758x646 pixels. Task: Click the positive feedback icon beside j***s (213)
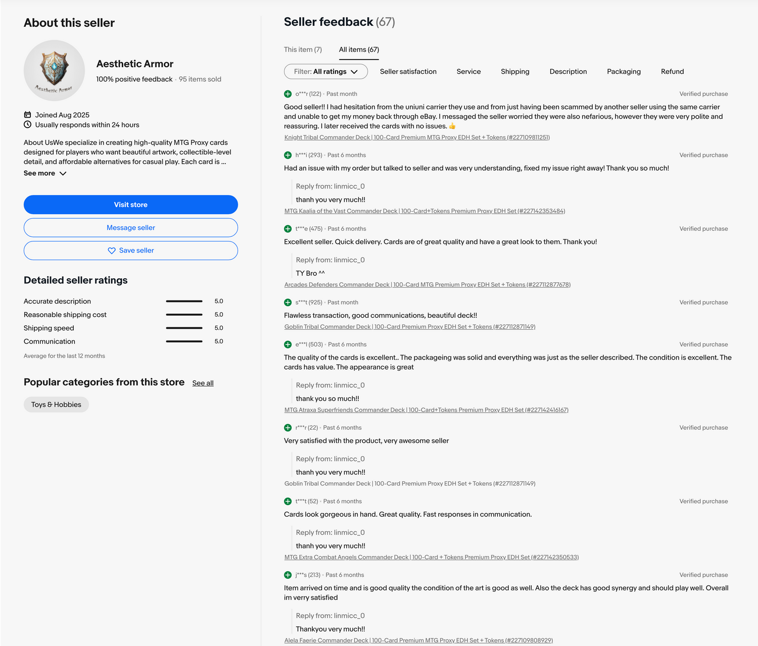pyautogui.click(x=288, y=575)
